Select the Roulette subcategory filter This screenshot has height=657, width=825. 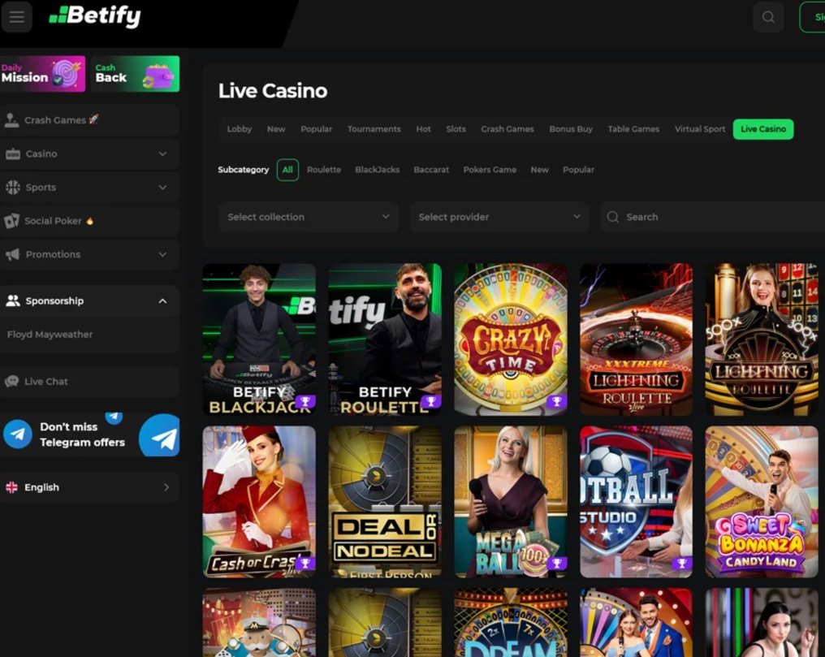tap(324, 170)
